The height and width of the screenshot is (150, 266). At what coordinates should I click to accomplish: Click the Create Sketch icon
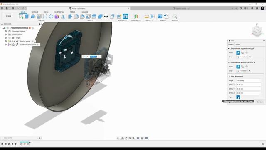pos(21,16)
